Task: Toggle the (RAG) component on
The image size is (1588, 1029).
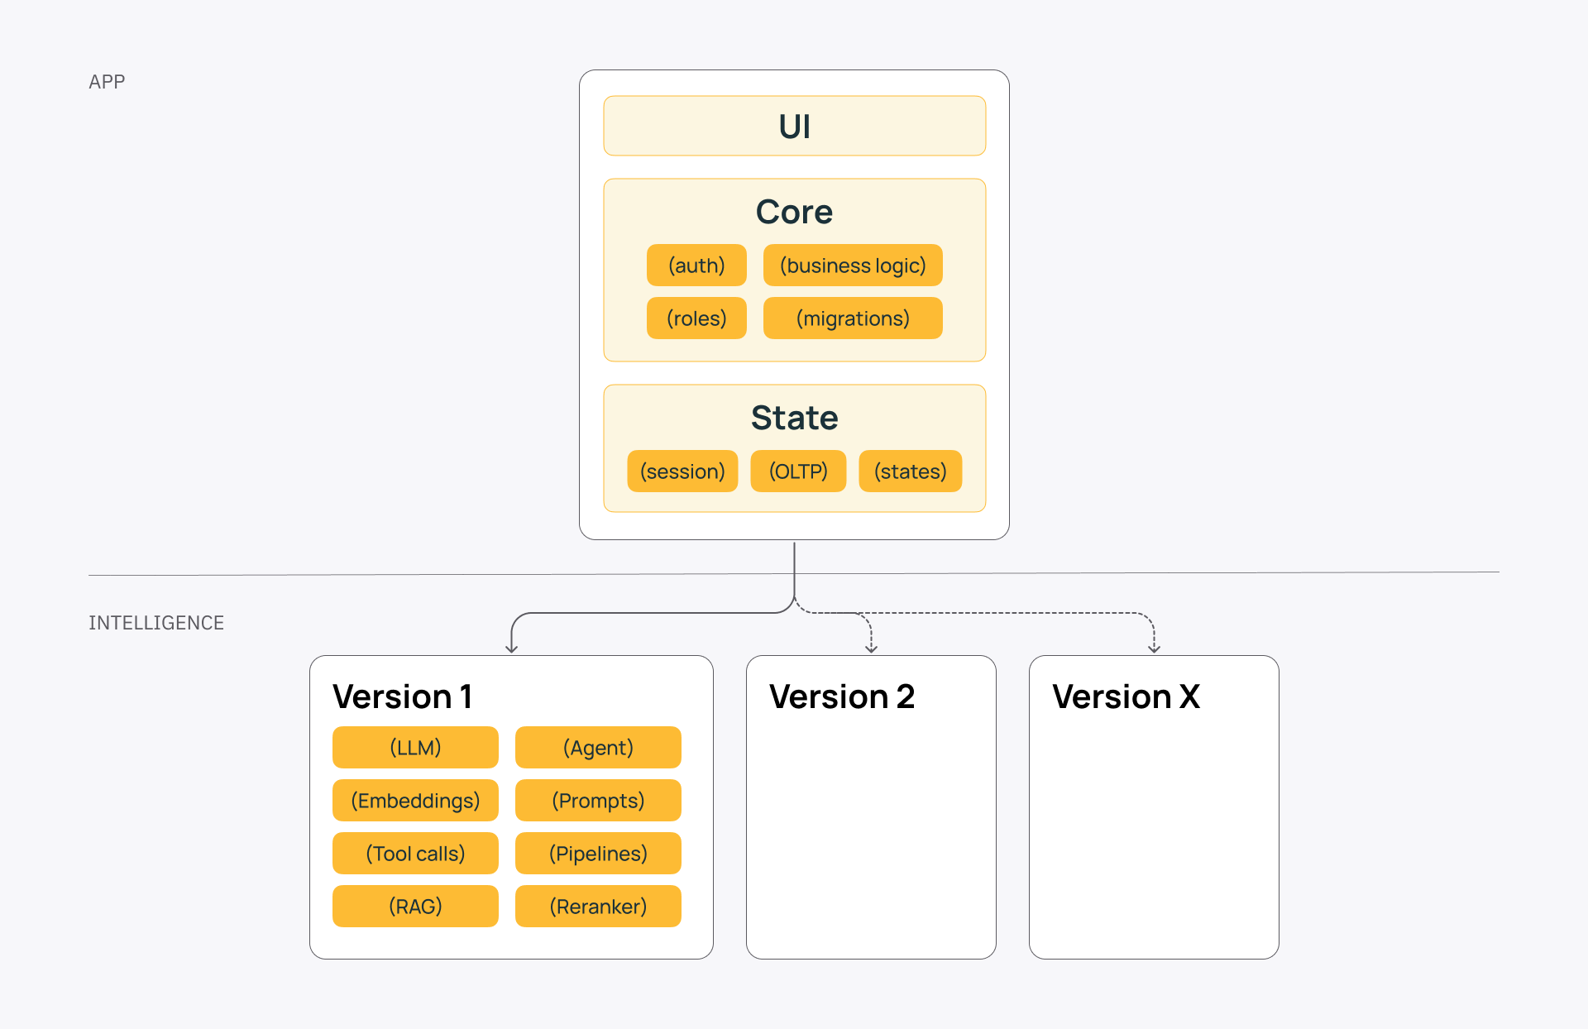Action: [415, 906]
